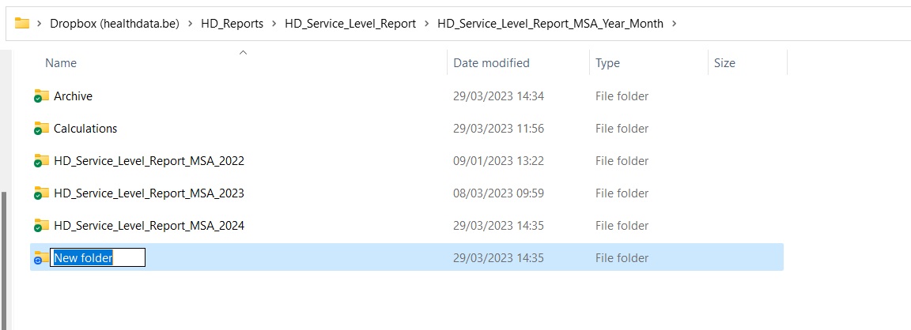Click the Calculations folder icon
This screenshot has width=911, height=330.
(x=42, y=129)
